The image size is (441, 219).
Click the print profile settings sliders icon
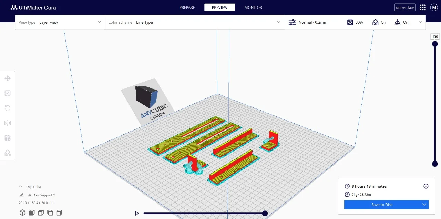click(x=292, y=22)
